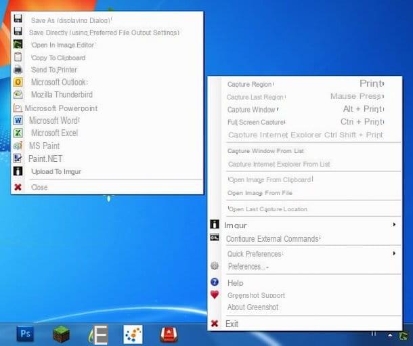The height and width of the screenshot is (346, 413).
Task: Click the Greenshot system tray icon
Action: pyautogui.click(x=403, y=336)
